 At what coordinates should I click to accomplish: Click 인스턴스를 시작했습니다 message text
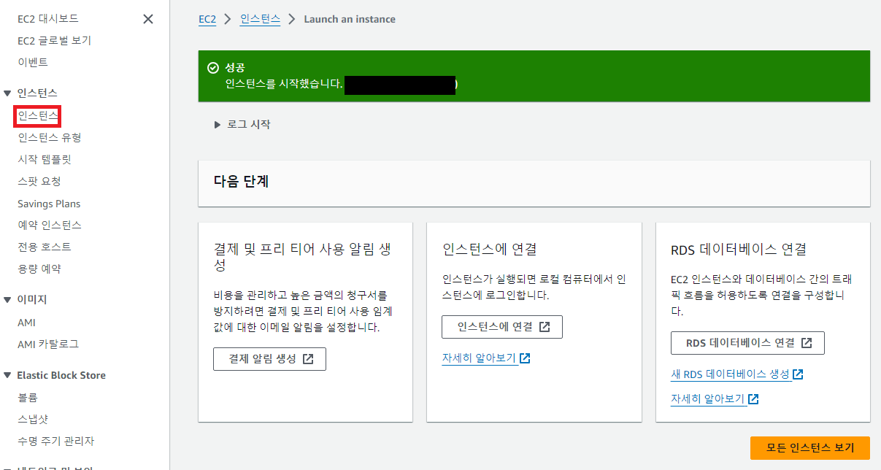(x=284, y=84)
